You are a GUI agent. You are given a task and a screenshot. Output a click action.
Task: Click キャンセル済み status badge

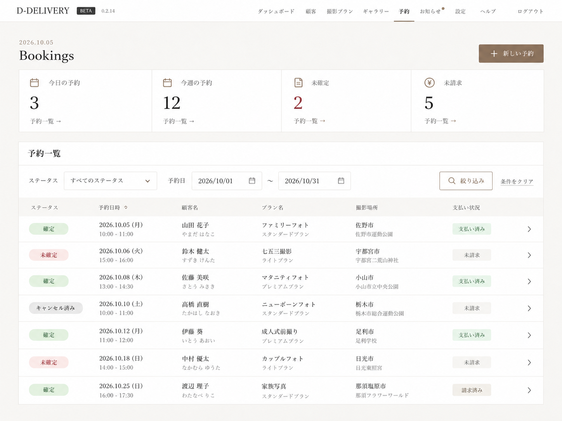click(56, 308)
